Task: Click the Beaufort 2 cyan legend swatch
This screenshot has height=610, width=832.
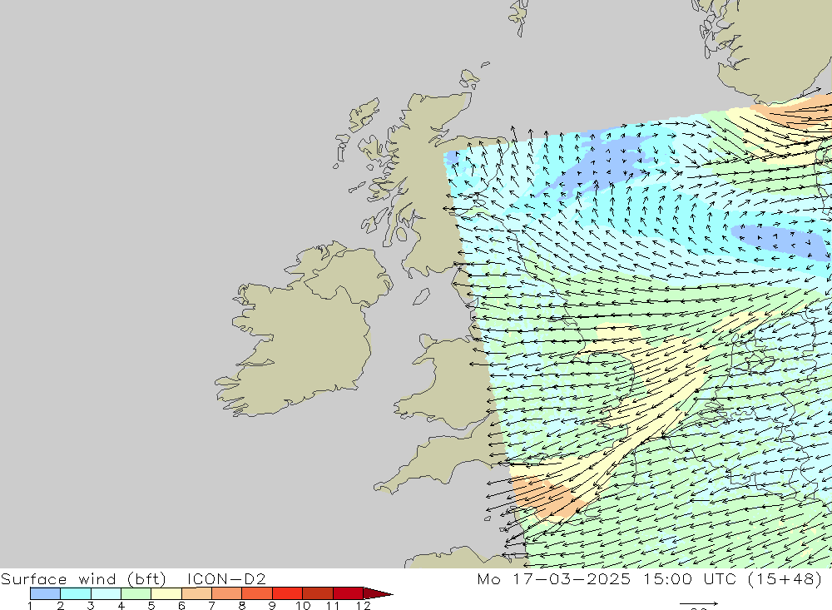Action: click(76, 593)
